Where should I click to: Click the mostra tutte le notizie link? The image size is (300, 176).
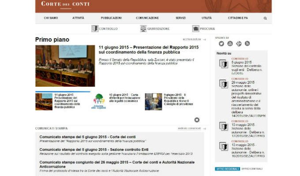[x=192, y=39]
